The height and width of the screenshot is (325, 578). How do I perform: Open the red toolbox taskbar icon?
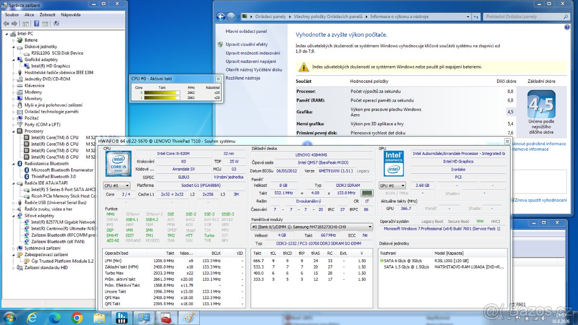point(166,318)
